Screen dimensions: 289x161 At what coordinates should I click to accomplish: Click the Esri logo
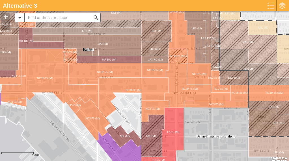[279, 159]
